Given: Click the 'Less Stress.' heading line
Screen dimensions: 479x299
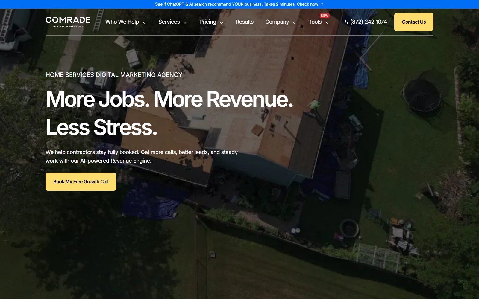Looking at the screenshot, I should [101, 128].
